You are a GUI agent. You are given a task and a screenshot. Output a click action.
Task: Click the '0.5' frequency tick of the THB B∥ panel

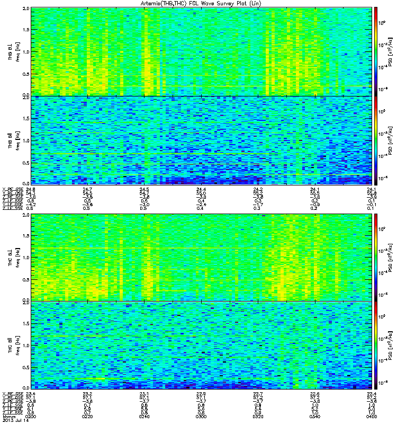26,163
